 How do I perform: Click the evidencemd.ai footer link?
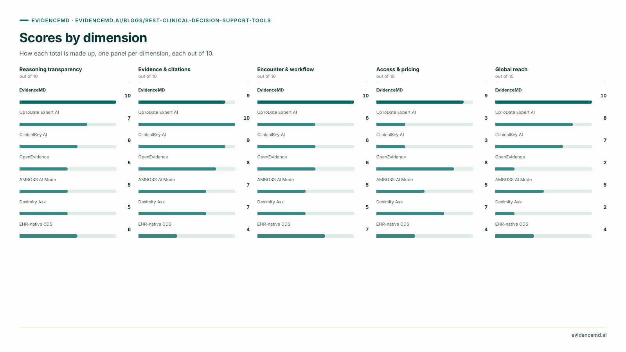(589, 335)
